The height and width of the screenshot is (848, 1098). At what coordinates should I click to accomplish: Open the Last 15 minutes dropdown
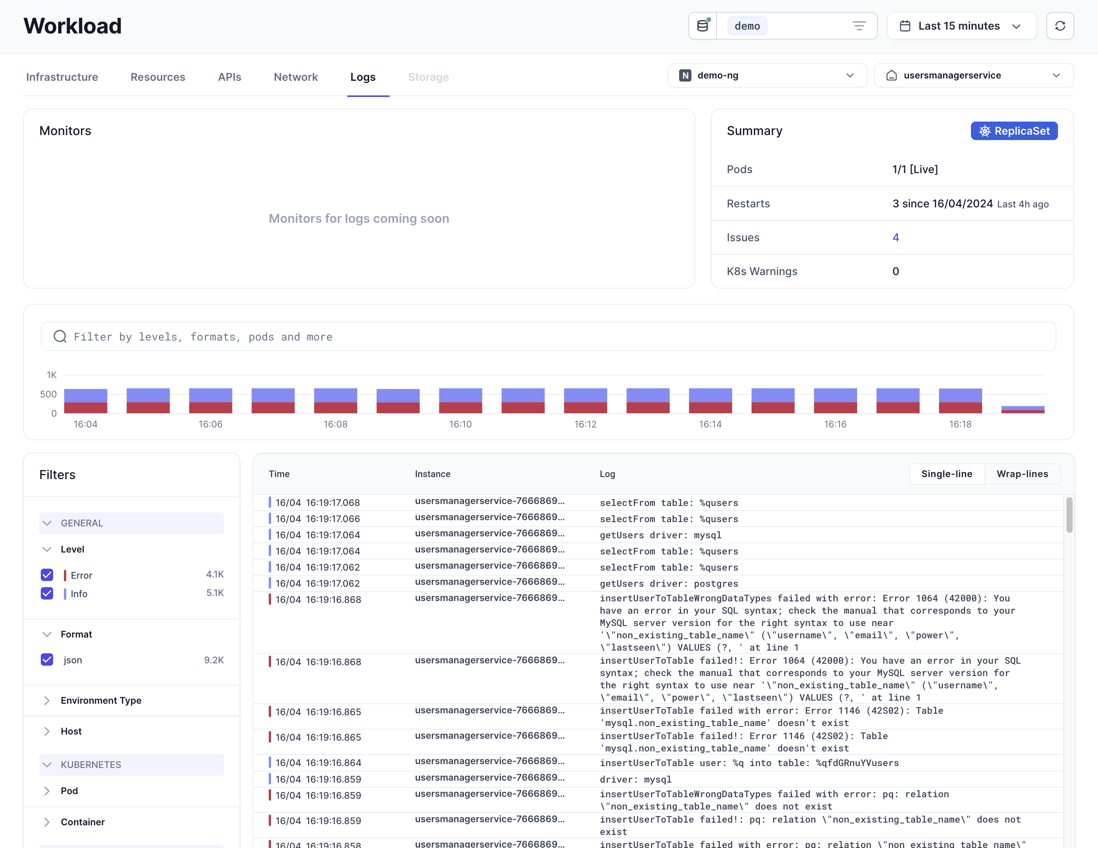click(x=961, y=26)
